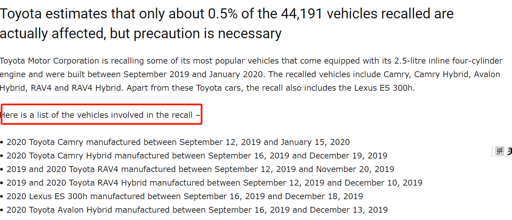
Task: Select the 2020 Toyota Camry list entry
Action: tap(175, 142)
